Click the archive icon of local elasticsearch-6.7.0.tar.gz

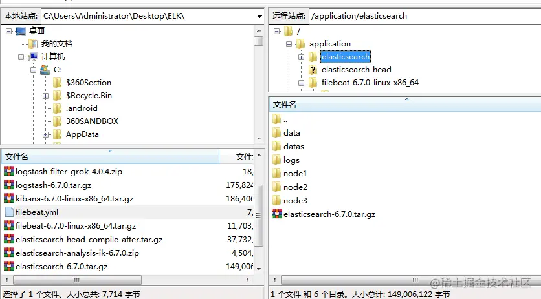(9, 266)
